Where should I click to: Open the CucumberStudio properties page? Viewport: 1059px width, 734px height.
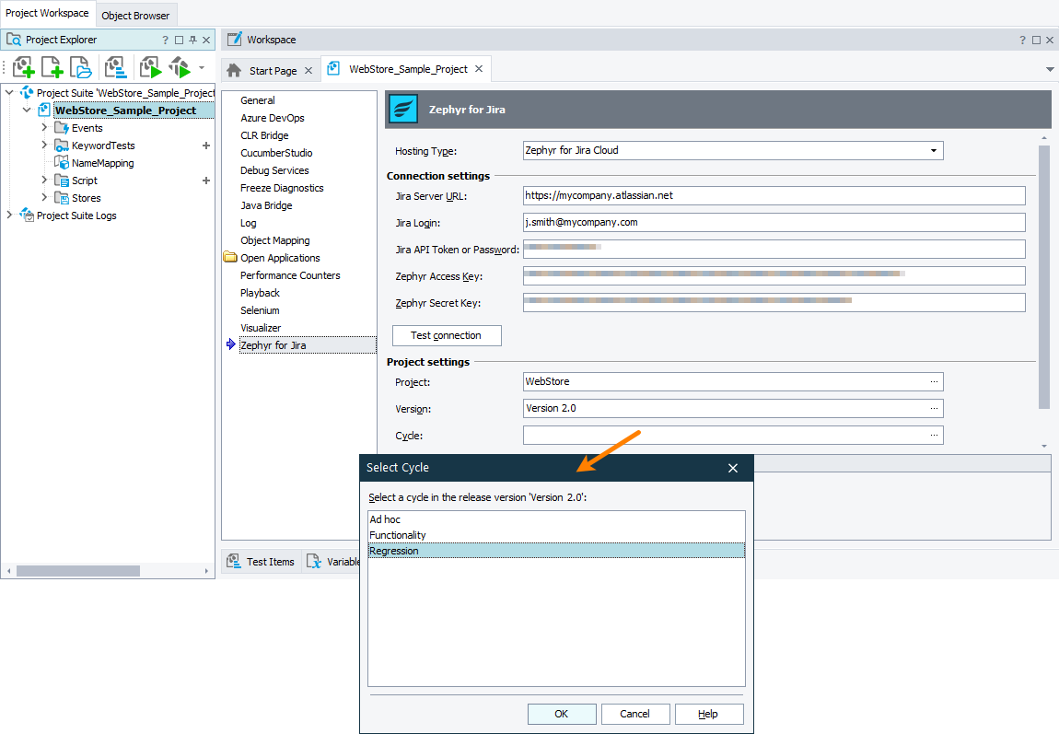pyautogui.click(x=276, y=153)
